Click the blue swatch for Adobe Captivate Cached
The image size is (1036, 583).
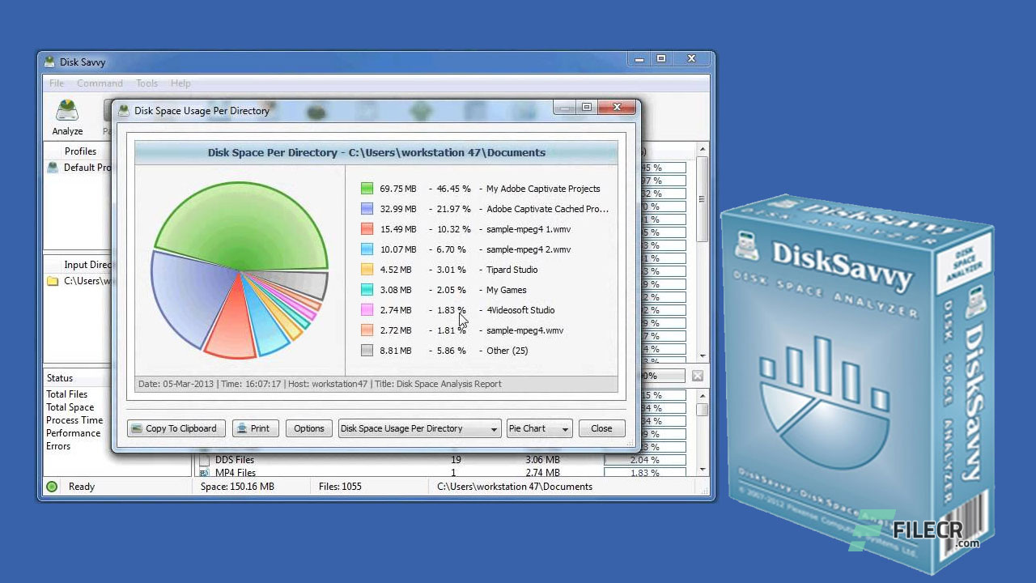(367, 209)
